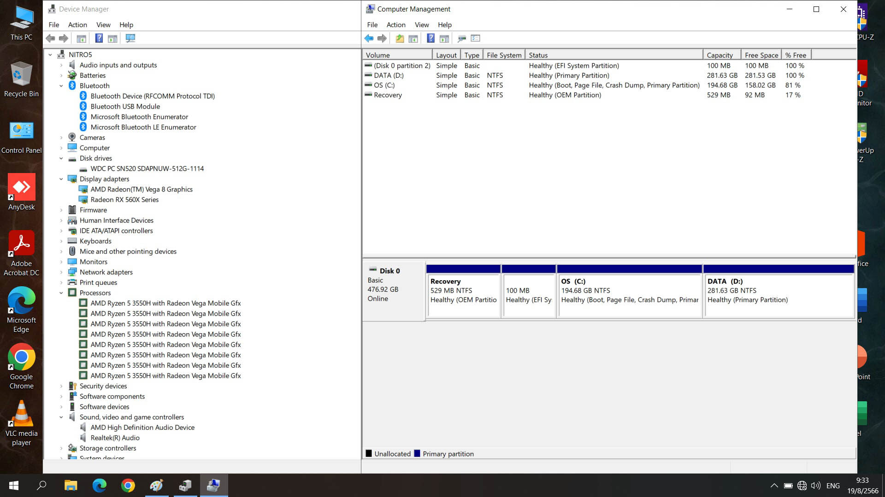Click Forward arrow in Device Manager toolbar
The height and width of the screenshot is (497, 885).
[64, 39]
